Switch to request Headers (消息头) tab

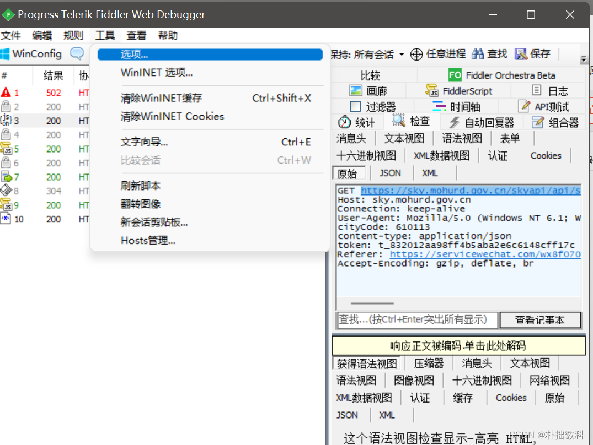pos(351,139)
